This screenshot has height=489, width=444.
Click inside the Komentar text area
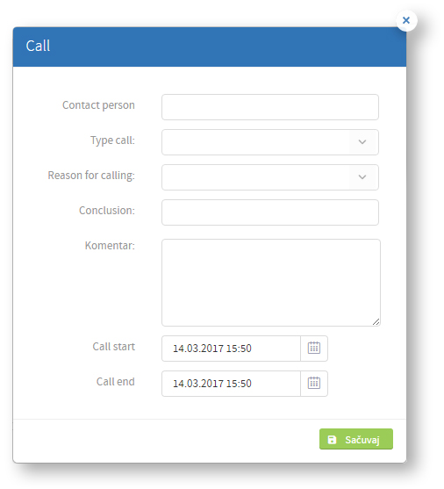pyautogui.click(x=271, y=283)
